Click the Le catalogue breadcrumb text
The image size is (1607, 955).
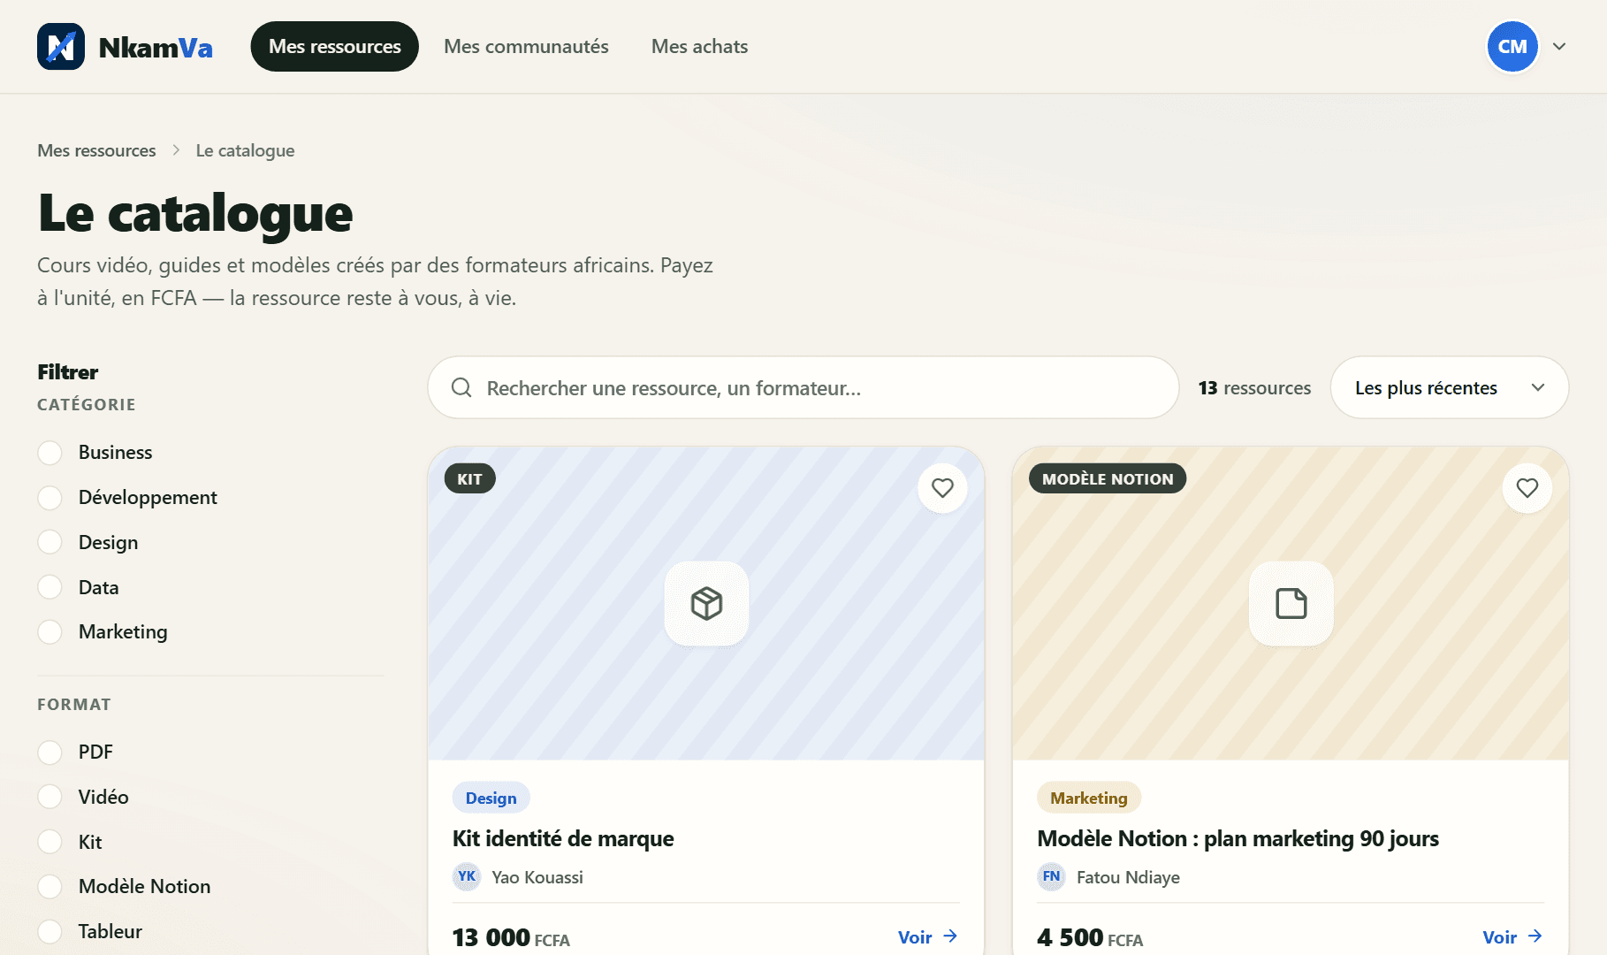245,150
